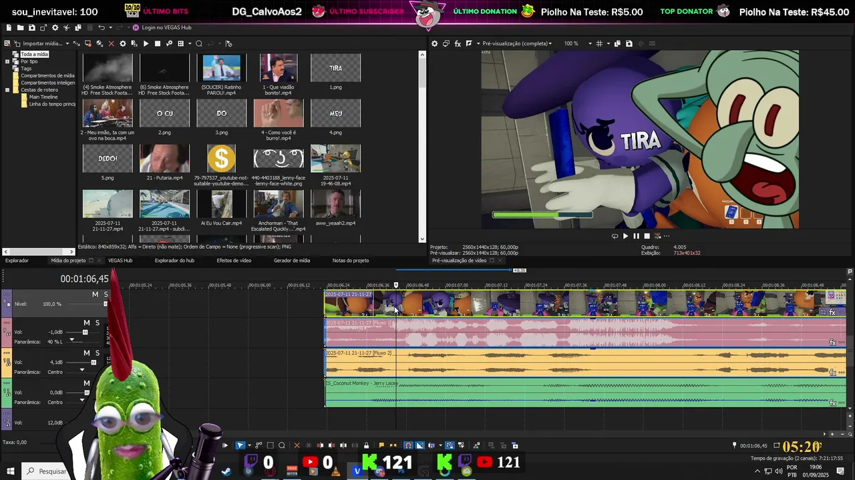The width and height of the screenshot is (855, 480).
Task: Open media properties gear in Project Media toolbar
Action: pyautogui.click(x=123, y=43)
